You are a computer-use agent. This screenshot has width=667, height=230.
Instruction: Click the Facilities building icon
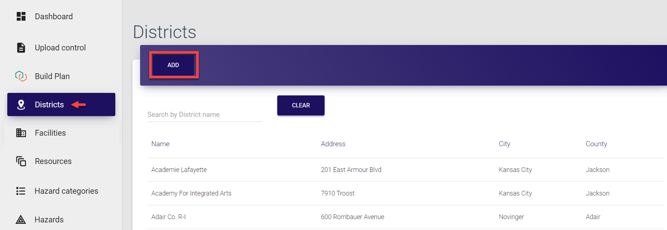(x=21, y=133)
